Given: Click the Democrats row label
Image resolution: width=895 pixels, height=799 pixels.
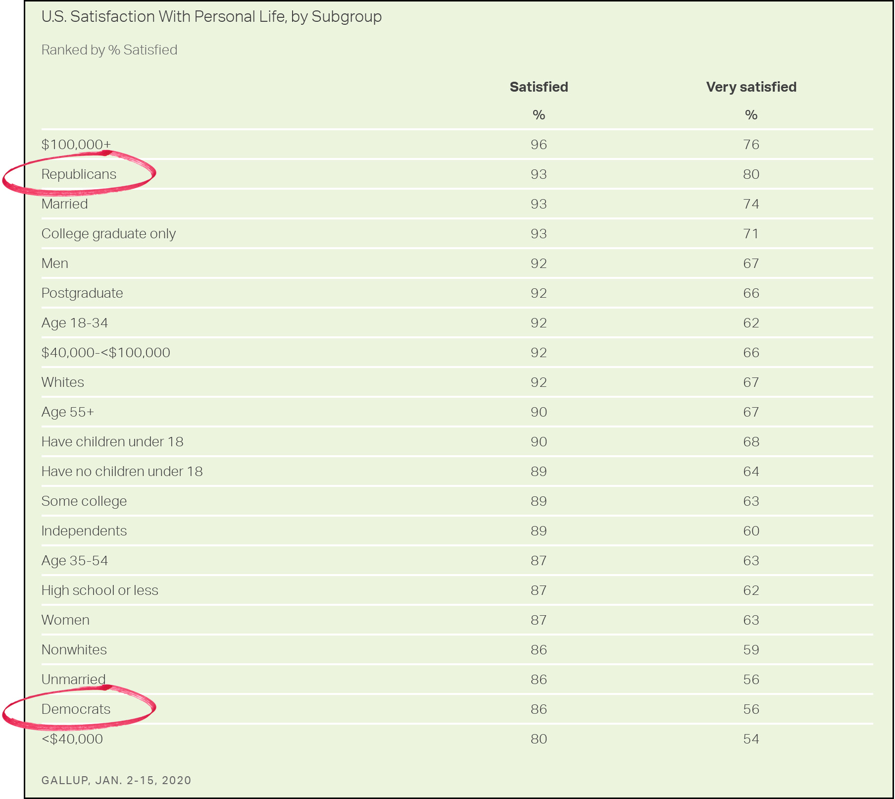Looking at the screenshot, I should pos(76,709).
